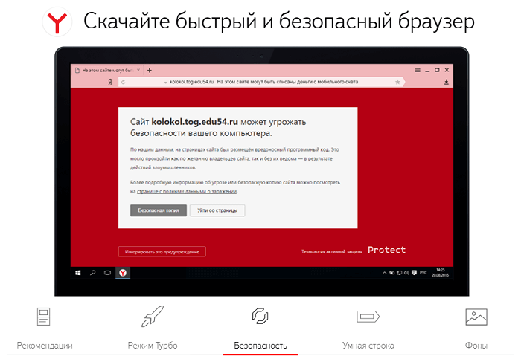Click the Уйти со страницы button
521x362 pixels.
217,210
